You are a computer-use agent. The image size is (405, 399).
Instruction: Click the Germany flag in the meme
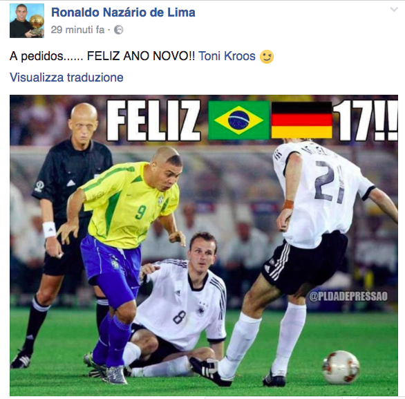click(x=301, y=120)
